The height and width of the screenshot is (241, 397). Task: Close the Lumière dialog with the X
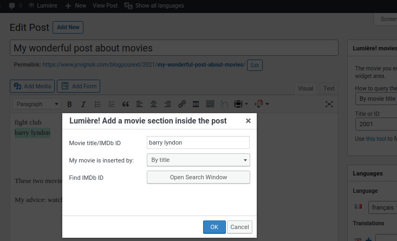pyautogui.click(x=248, y=121)
